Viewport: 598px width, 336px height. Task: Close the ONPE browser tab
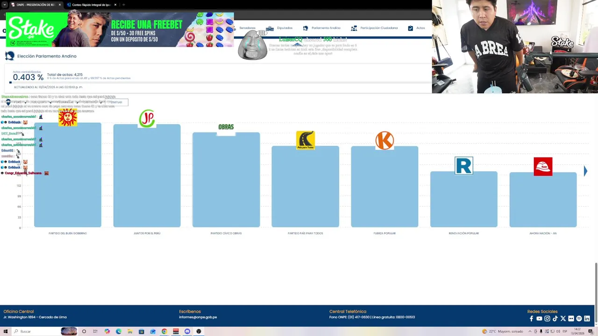tap(60, 5)
